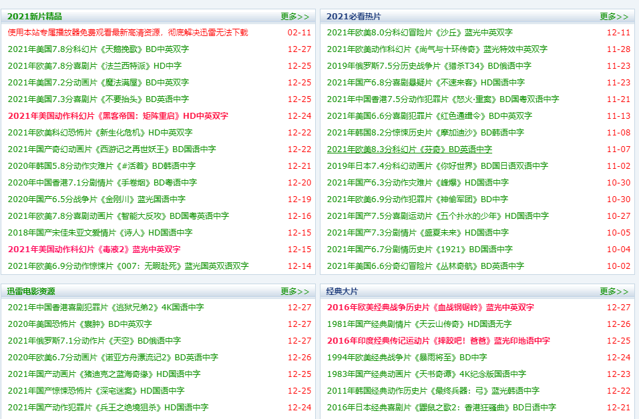Click the red player download notice link
The image size is (639, 419).
click(128, 32)
